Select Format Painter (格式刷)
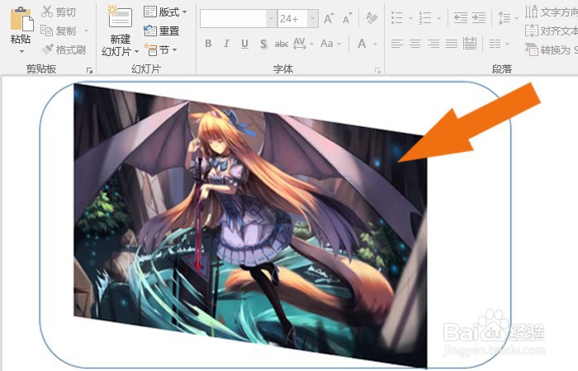This screenshot has height=371, width=578. 63,49
